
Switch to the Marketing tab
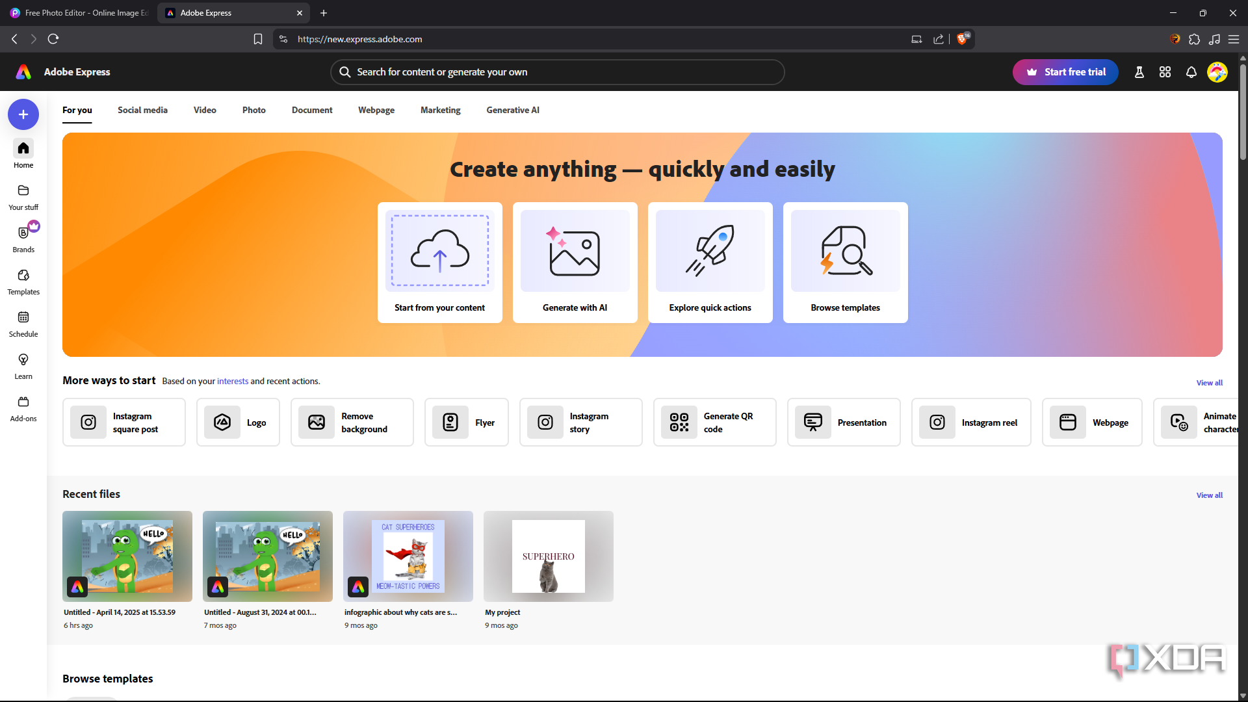(x=441, y=110)
